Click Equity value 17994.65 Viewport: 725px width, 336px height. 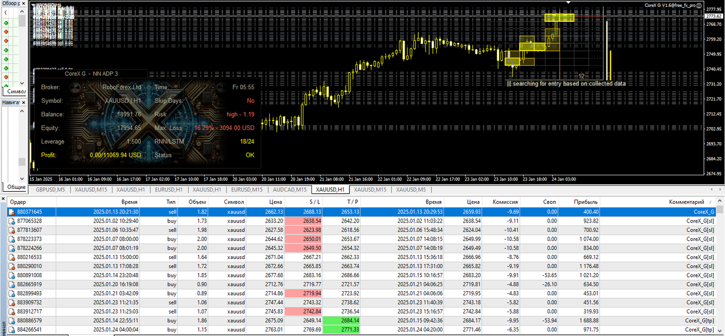coord(129,128)
